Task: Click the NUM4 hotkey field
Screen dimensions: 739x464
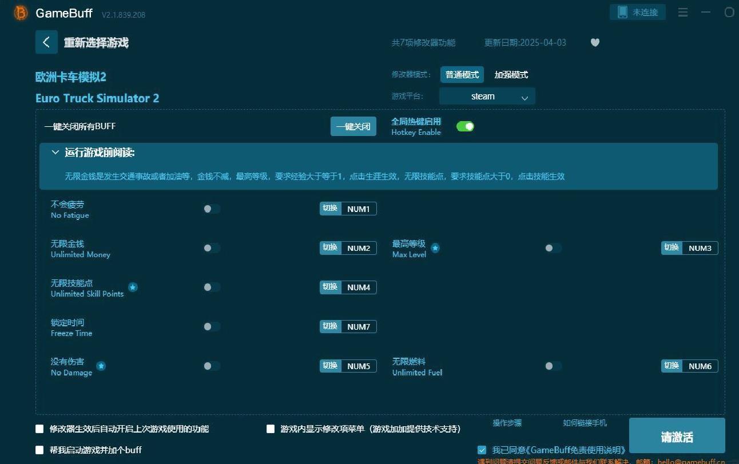Action: click(x=359, y=287)
